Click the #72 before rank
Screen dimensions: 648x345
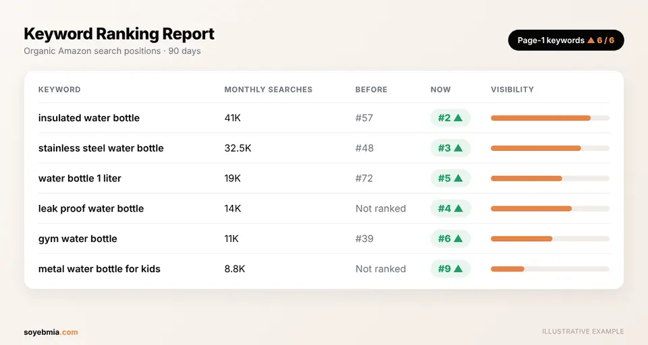(364, 179)
